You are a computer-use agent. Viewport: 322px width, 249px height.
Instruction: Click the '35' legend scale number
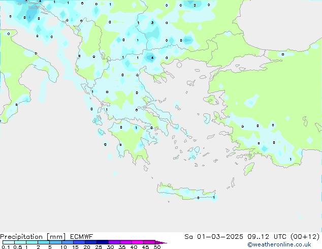point(122,247)
